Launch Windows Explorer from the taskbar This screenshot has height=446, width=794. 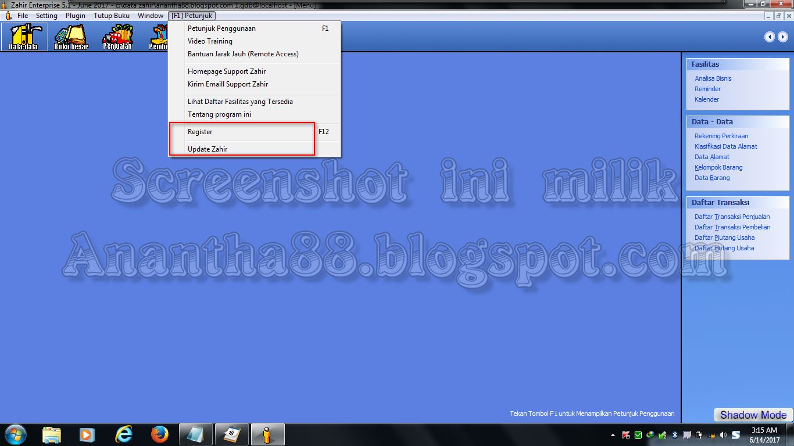tap(51, 434)
